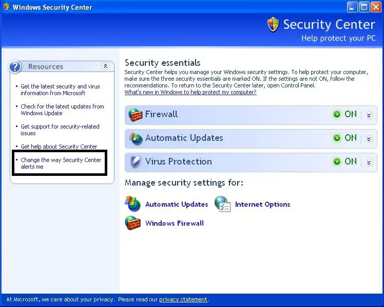Open What's new in Windows link
The image size is (384, 307).
tap(190, 92)
